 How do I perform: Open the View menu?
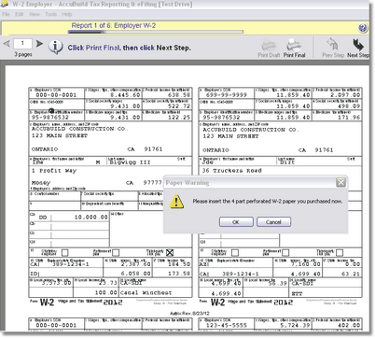[35, 14]
